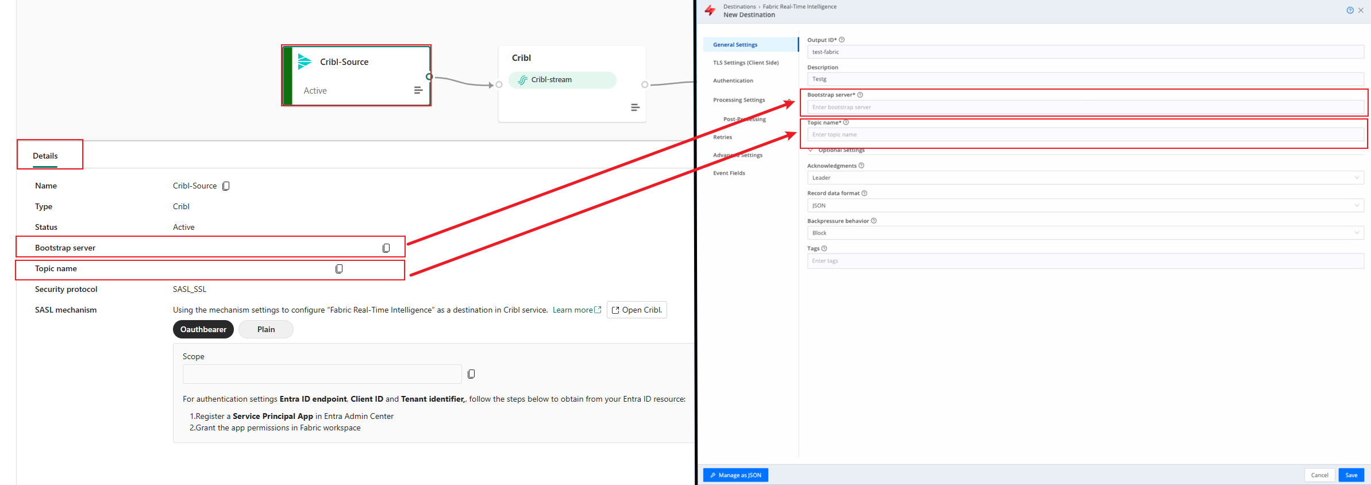The width and height of the screenshot is (1371, 485).
Task: Click the Destinations breadcrumb link
Action: [740, 7]
